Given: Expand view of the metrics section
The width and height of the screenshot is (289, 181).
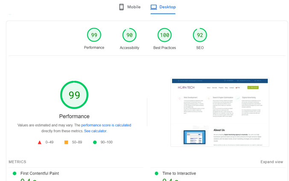Looking at the screenshot, I should (271, 162).
